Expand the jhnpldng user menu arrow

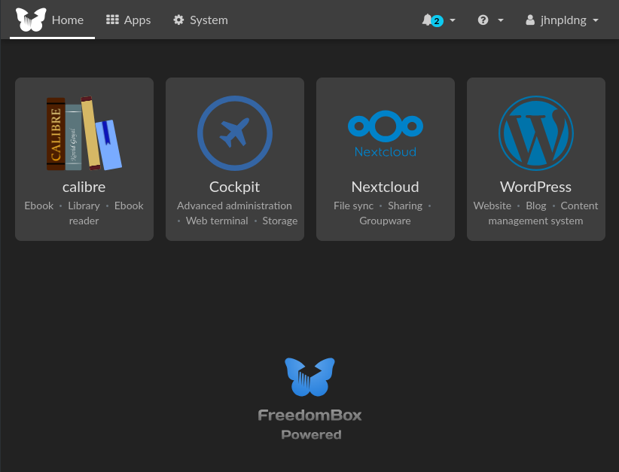click(596, 20)
